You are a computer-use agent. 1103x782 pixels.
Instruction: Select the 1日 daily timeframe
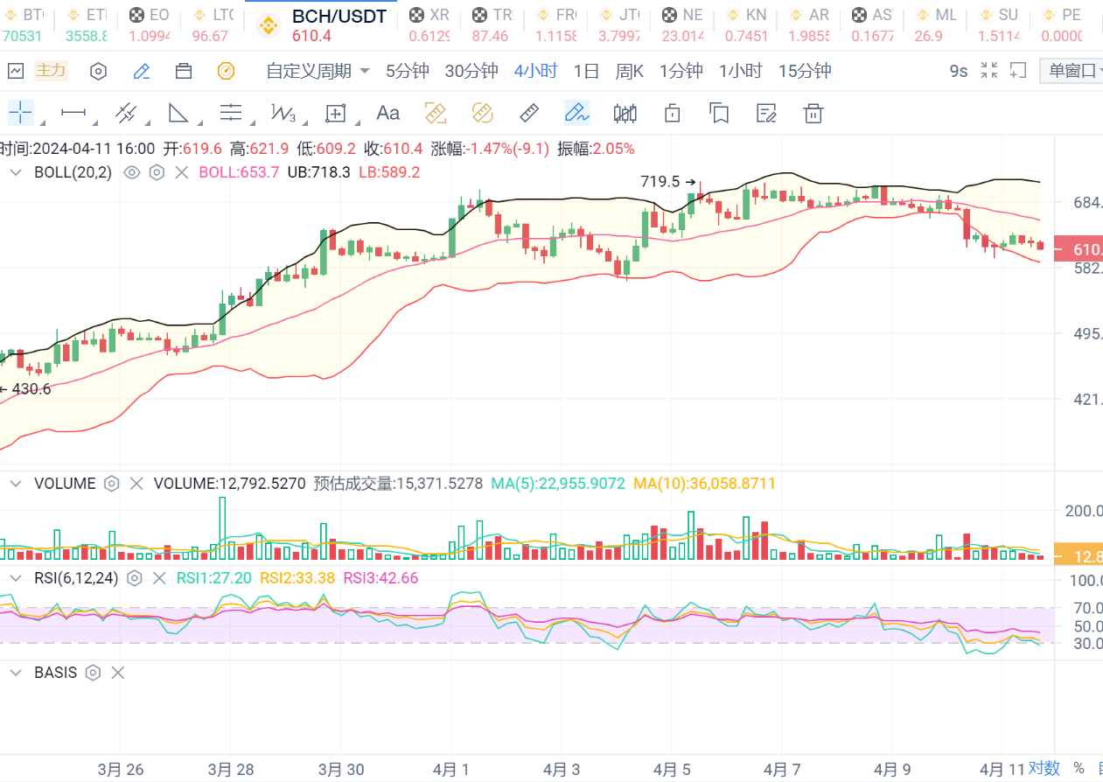tap(586, 71)
